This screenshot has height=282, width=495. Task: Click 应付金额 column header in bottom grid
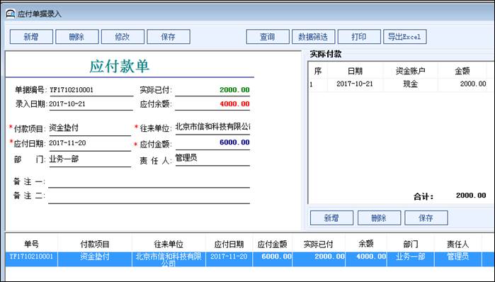click(273, 244)
